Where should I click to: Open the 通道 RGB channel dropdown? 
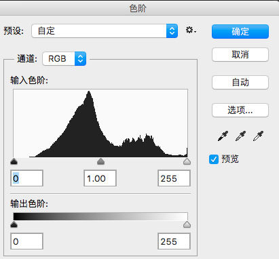(x=64, y=59)
